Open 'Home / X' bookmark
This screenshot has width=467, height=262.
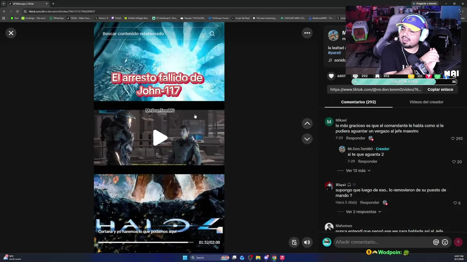coord(101,18)
